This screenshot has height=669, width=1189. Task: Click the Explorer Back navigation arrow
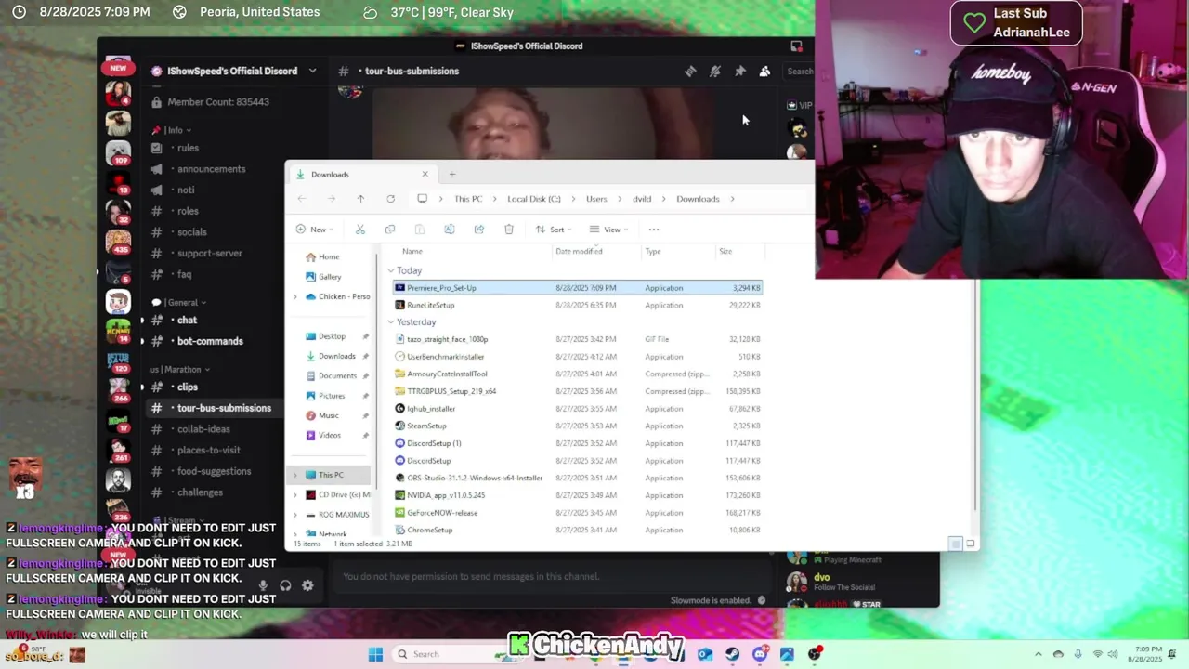tap(302, 199)
